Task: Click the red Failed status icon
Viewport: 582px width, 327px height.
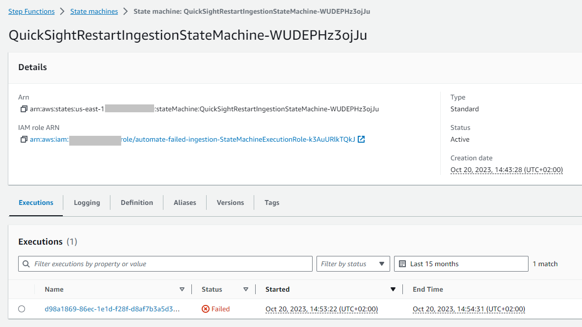Action: [x=206, y=309]
